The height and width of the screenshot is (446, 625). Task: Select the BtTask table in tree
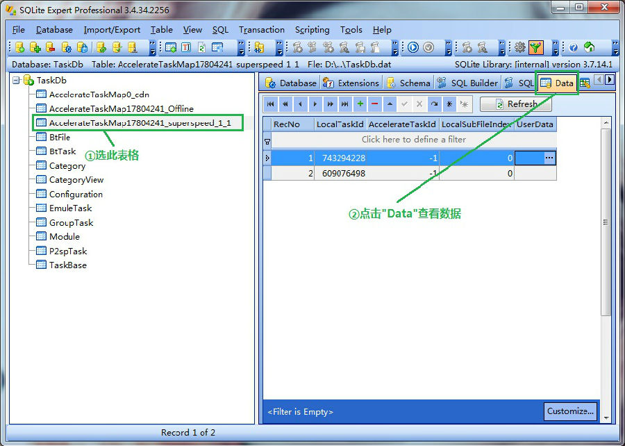(62, 151)
